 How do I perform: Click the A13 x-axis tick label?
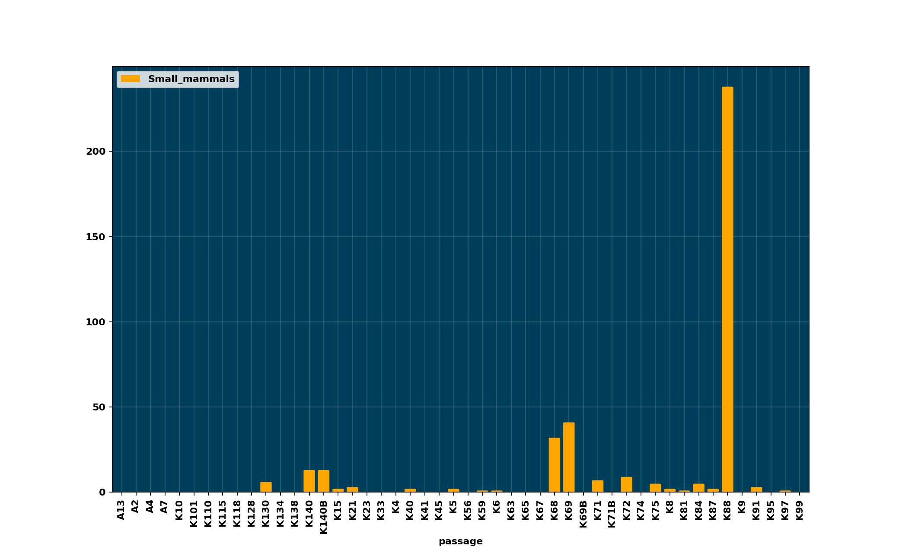(121, 510)
